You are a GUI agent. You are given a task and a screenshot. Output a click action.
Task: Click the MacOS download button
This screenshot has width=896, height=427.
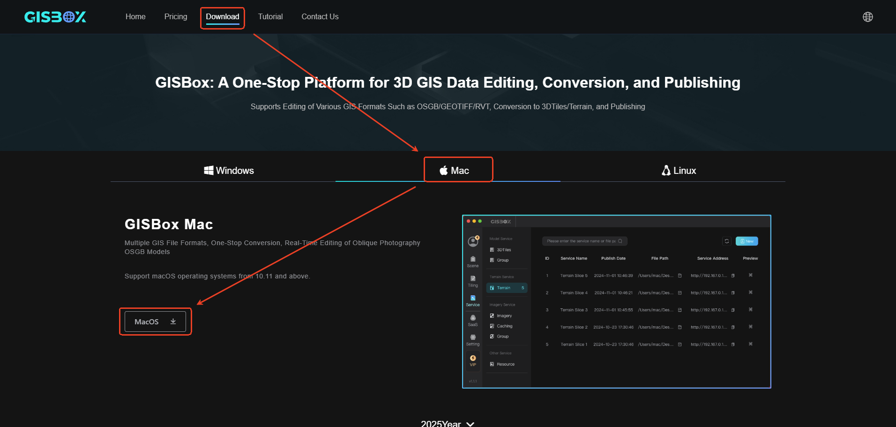point(155,322)
